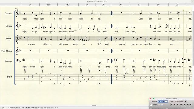Image resolution: width=194 pixels, height=109 pixels.
Task: Click measure 22 in the top ruler
Action: 48,5
